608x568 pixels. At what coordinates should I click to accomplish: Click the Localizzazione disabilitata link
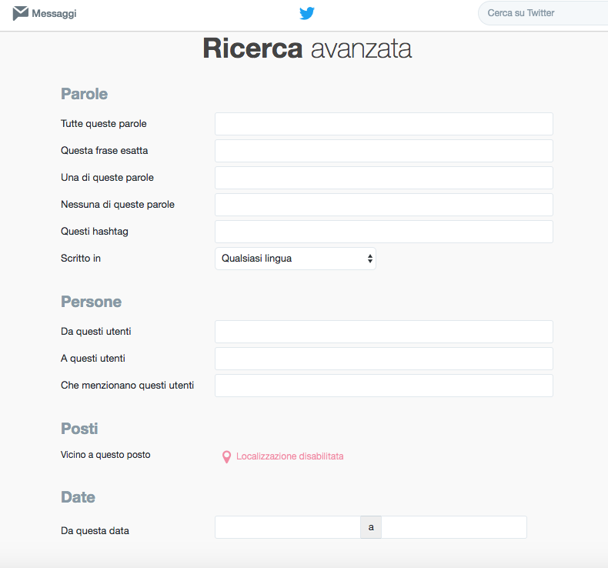coord(289,456)
